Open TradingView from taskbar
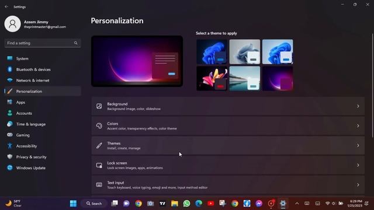 point(162,204)
